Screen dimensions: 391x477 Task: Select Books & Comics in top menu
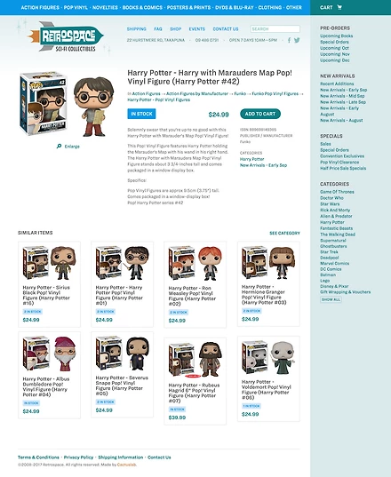pos(142,7)
